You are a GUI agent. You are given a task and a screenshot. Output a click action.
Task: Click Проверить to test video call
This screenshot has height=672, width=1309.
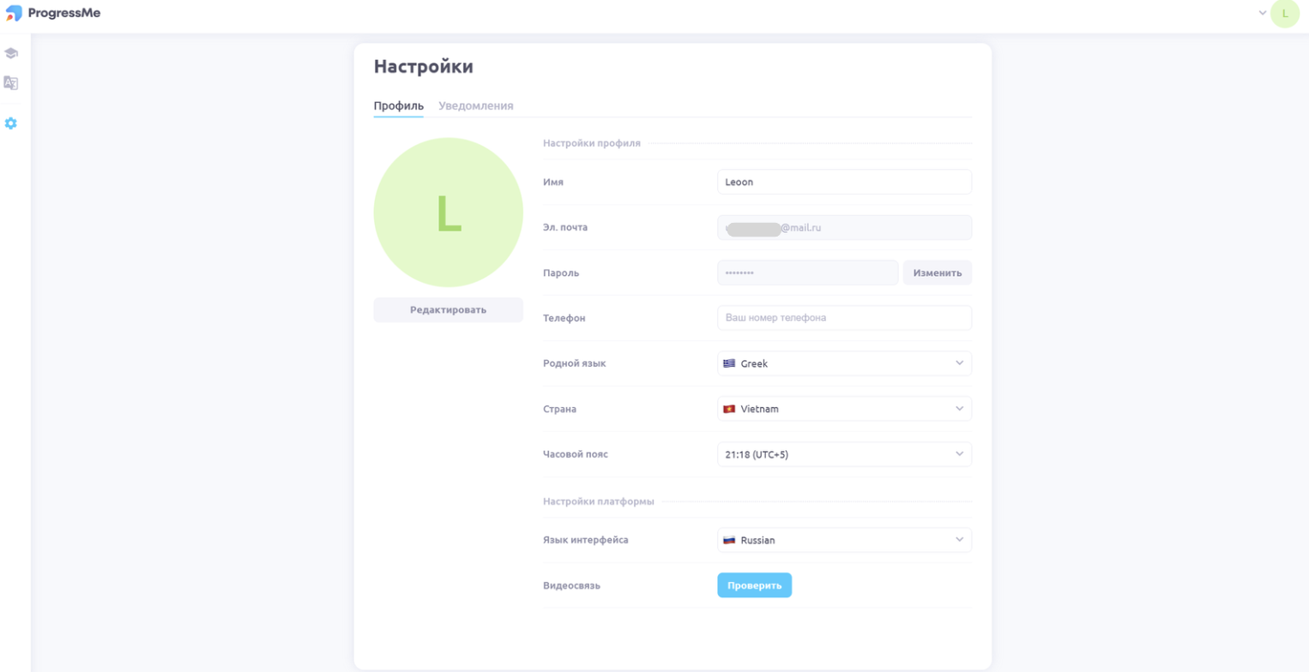754,585
